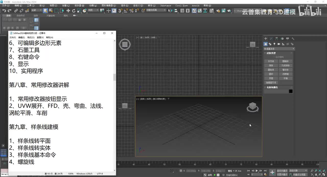
Task: Click the 加强型文本 button
Action: point(271,83)
